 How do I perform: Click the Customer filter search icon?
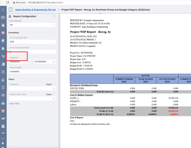pyautogui.click(x=54, y=88)
